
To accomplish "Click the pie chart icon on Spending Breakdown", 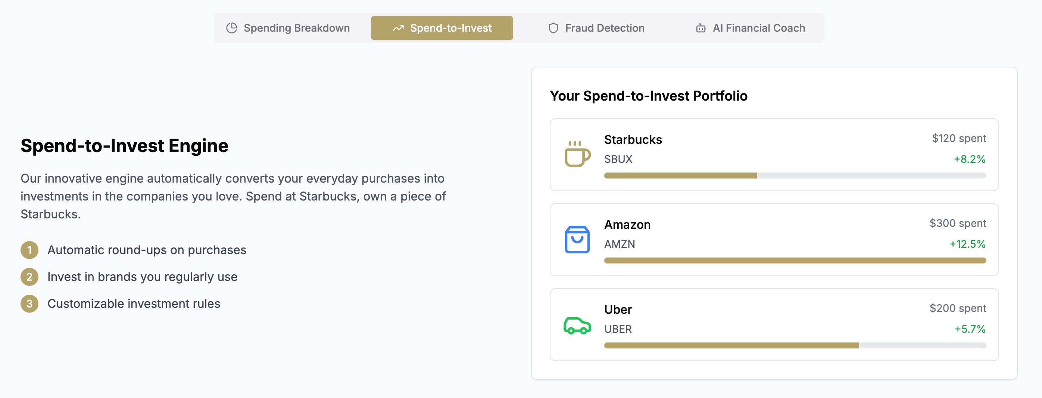I will click(232, 28).
